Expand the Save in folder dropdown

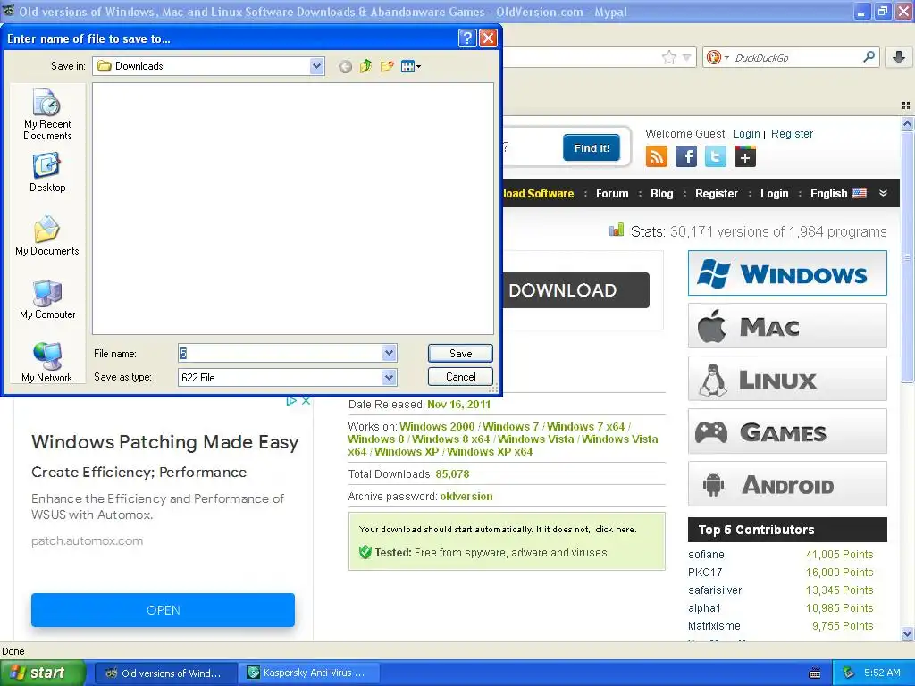tap(317, 66)
